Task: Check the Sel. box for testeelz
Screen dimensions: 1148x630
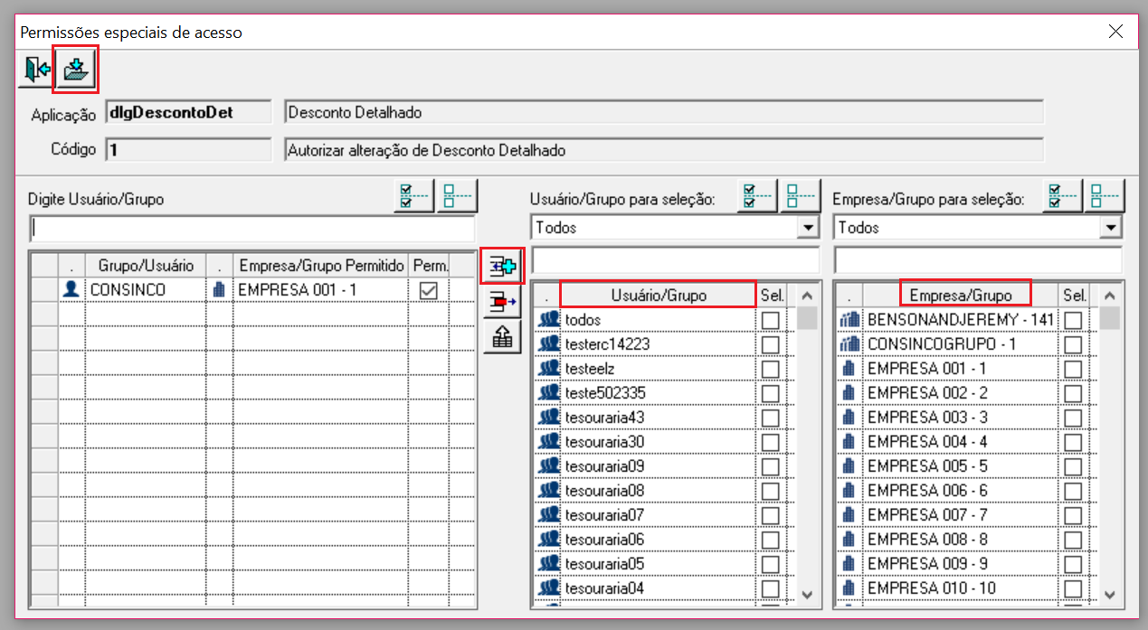Action: pos(770,369)
